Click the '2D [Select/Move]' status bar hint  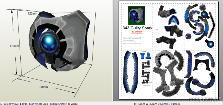tap(10, 104)
